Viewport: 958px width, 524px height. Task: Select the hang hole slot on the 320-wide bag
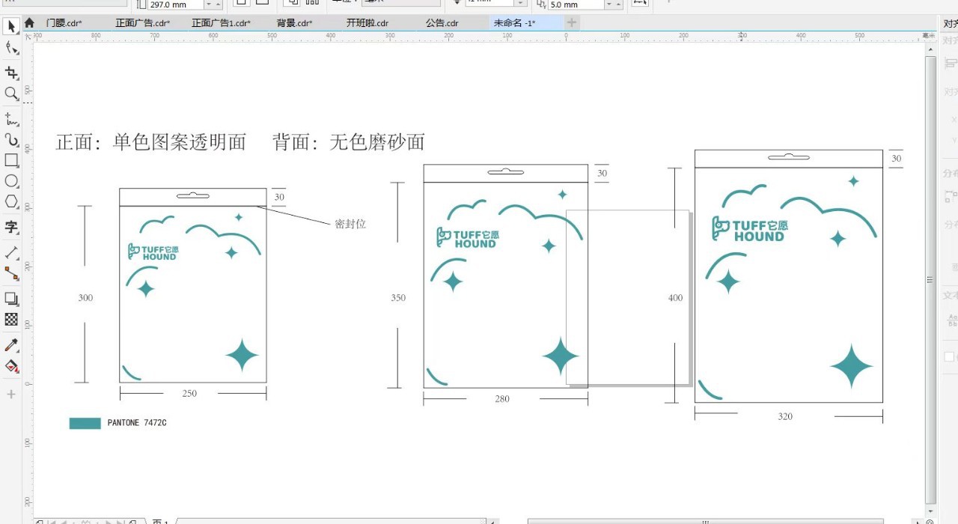coord(789,157)
